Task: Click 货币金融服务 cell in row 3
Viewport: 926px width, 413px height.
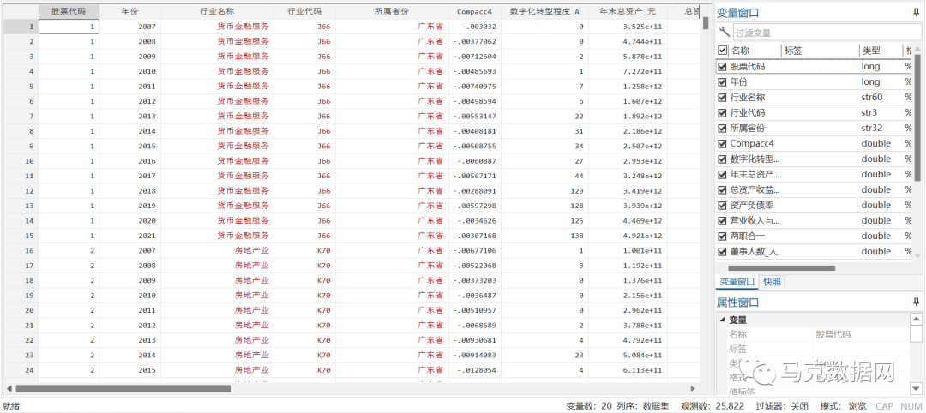Action: [217, 57]
